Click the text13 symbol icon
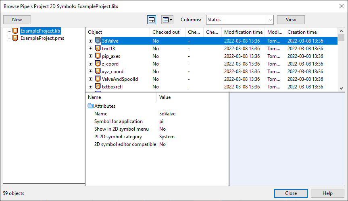 pos(98,48)
